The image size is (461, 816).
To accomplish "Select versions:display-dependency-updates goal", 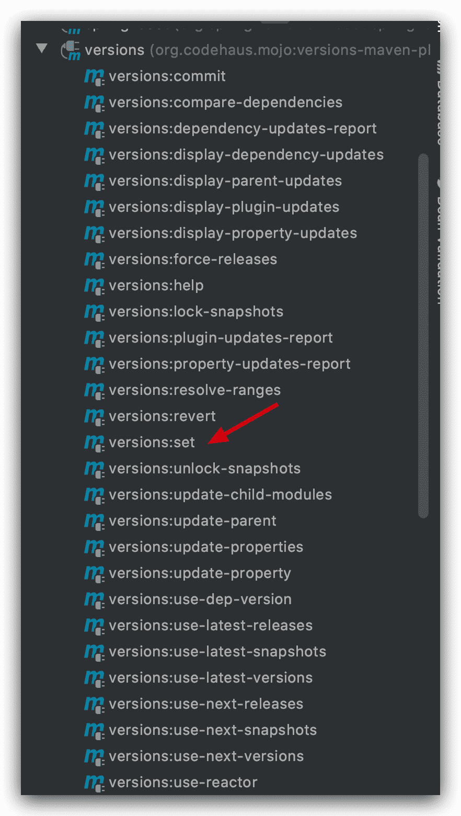I will click(x=246, y=155).
